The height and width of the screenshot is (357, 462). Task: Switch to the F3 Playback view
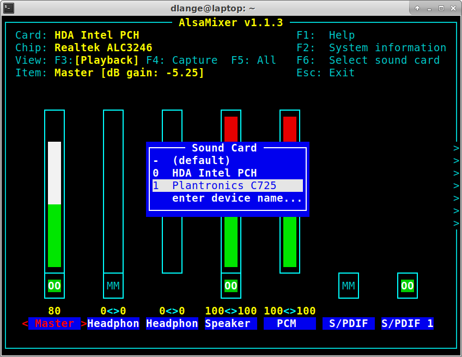pos(96,60)
